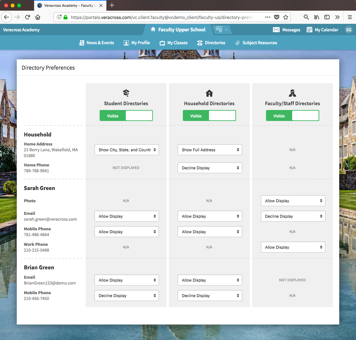356x340 pixels.
Task: Toggle visibility for Student Directories
Action: point(126,115)
